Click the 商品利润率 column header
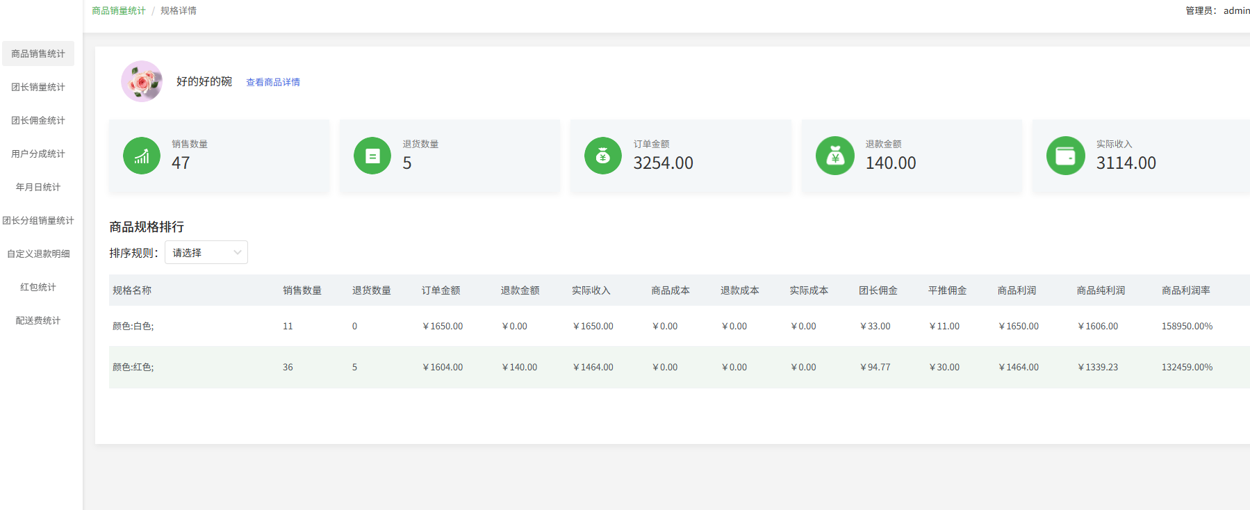The width and height of the screenshot is (1250, 510). click(x=1185, y=290)
